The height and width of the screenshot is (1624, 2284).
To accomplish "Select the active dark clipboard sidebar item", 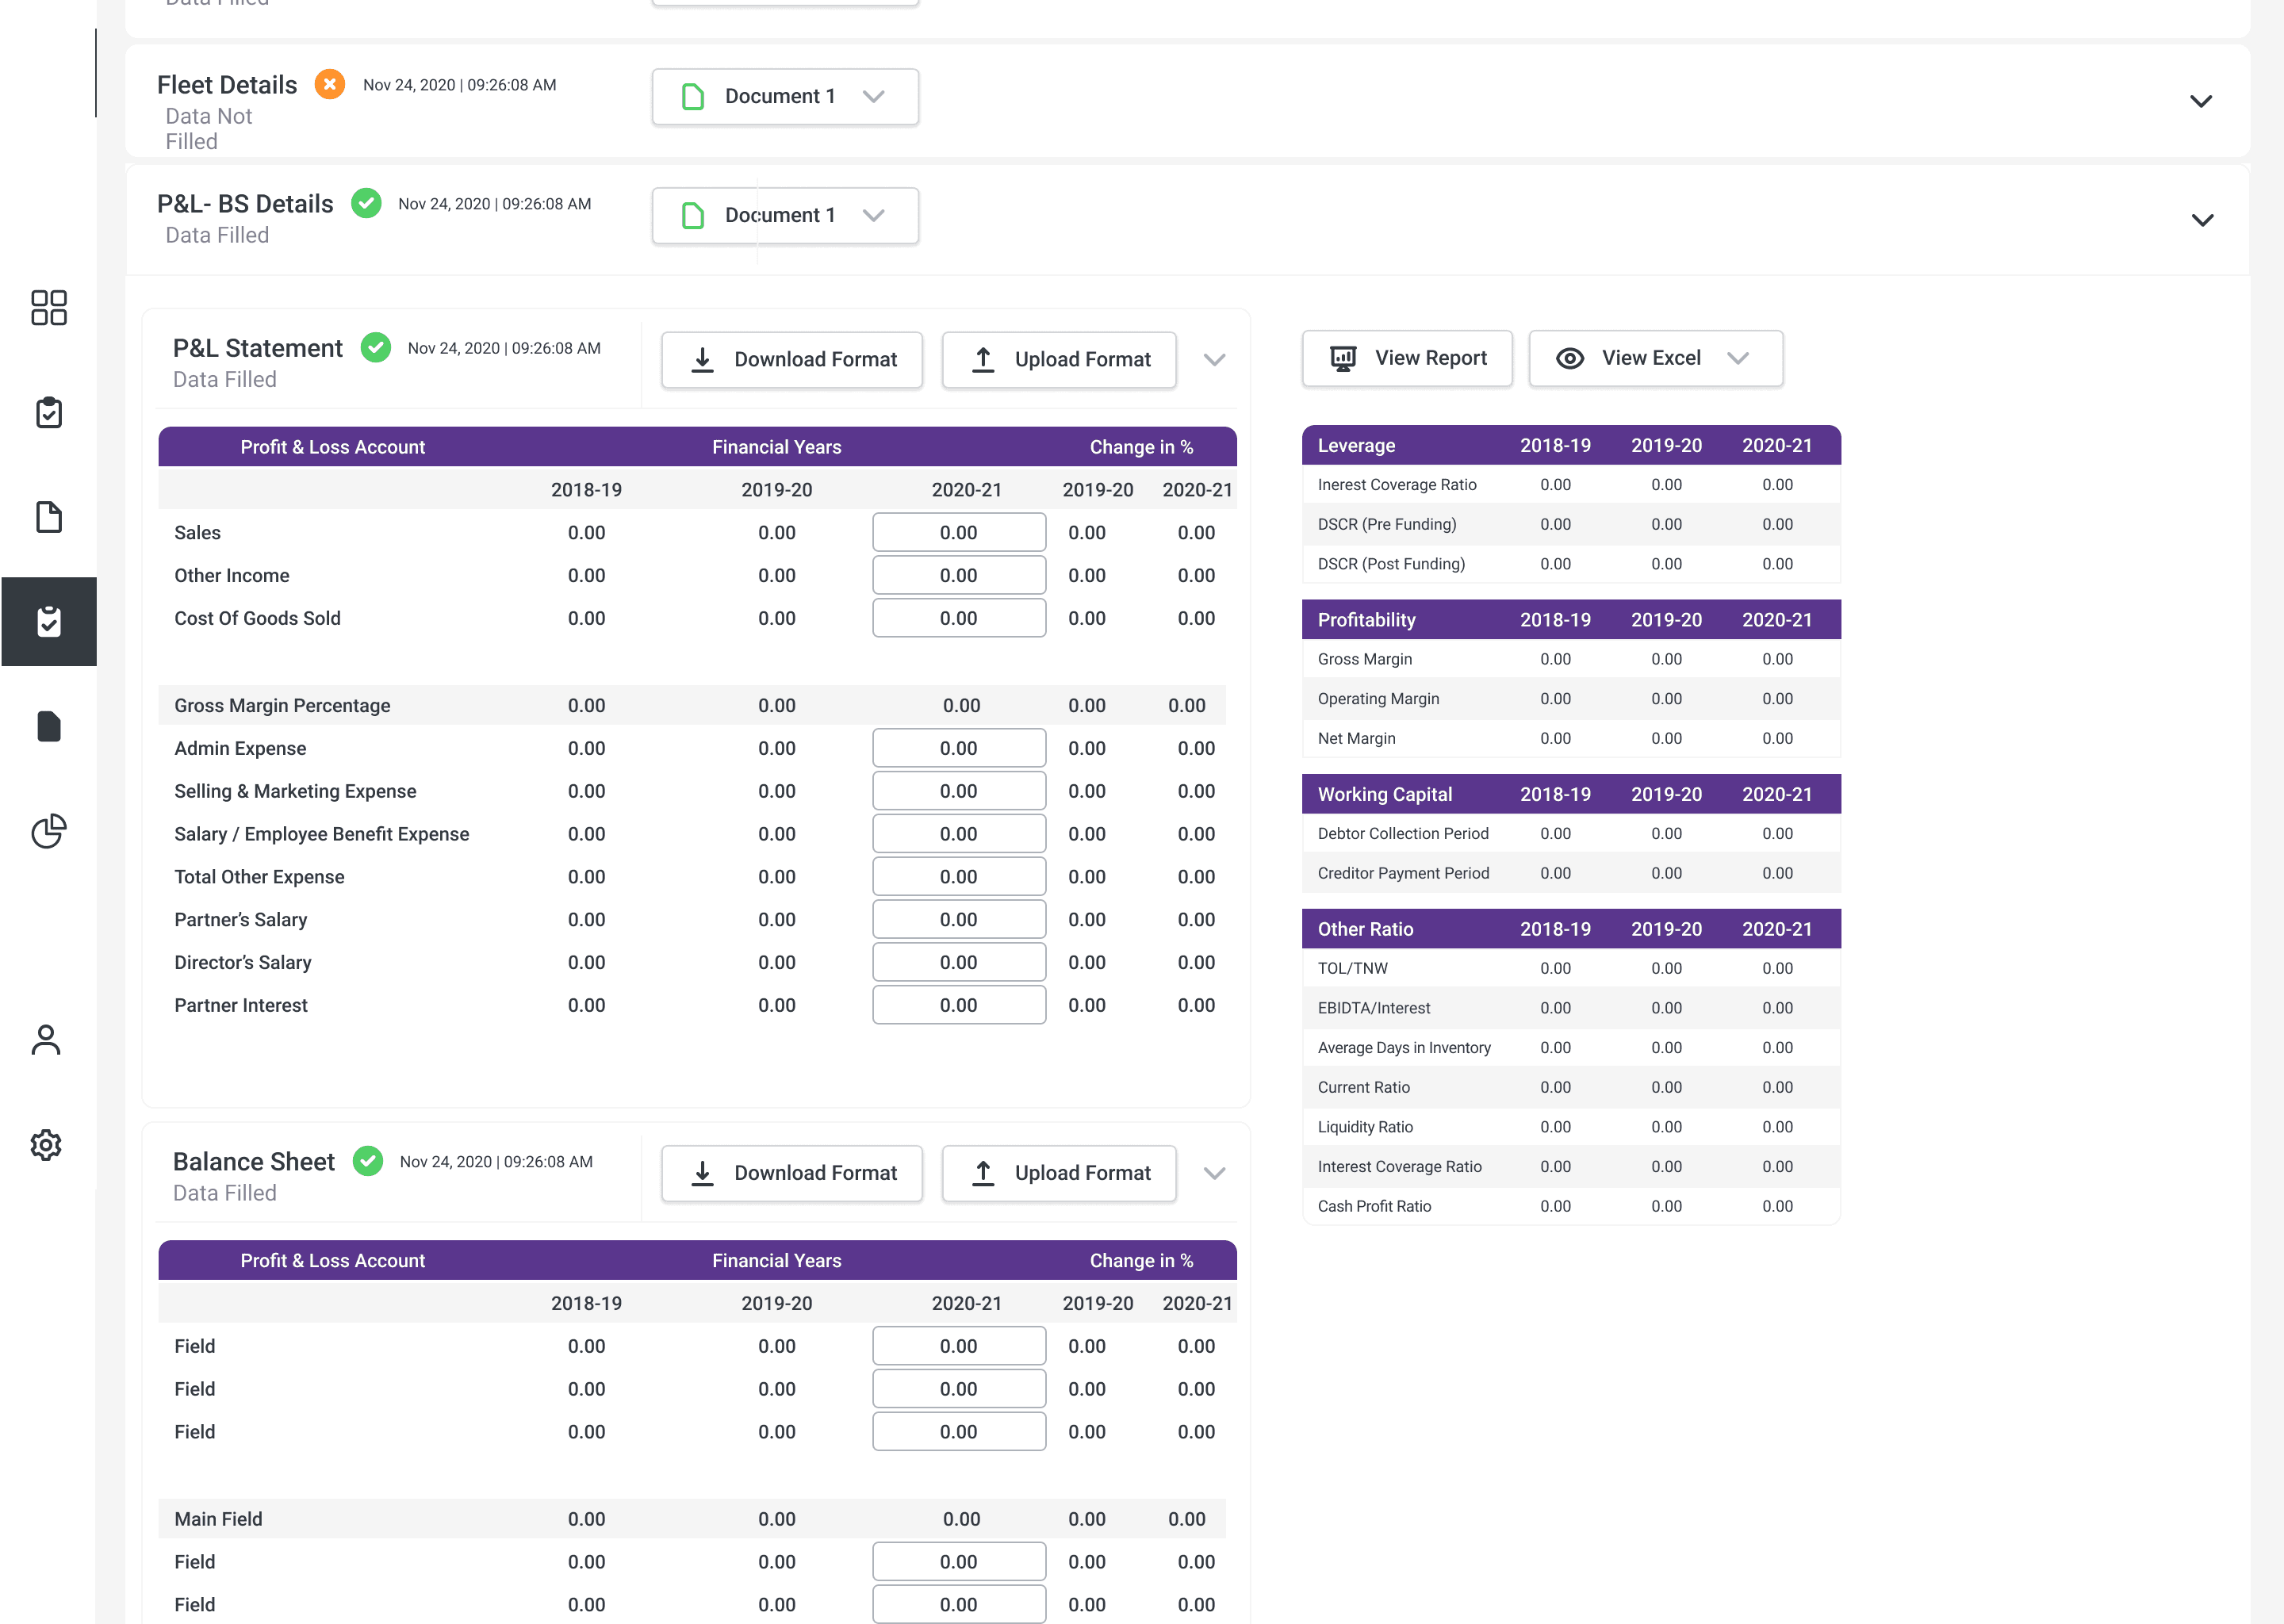I will click(49, 621).
